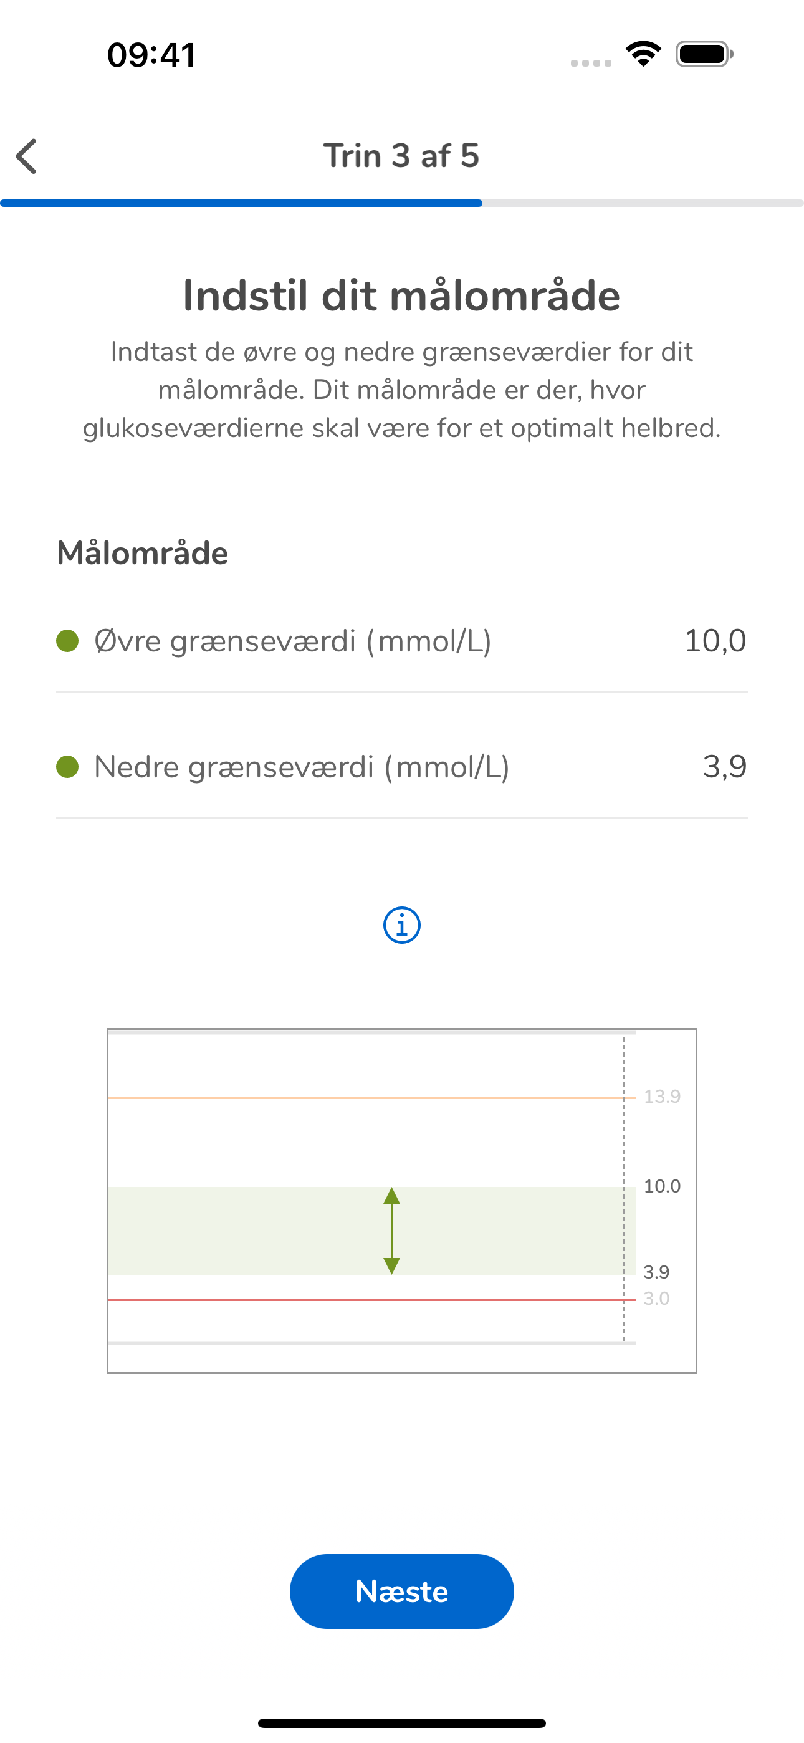Go back using the back chevron
The image size is (804, 1743).
click(x=26, y=156)
